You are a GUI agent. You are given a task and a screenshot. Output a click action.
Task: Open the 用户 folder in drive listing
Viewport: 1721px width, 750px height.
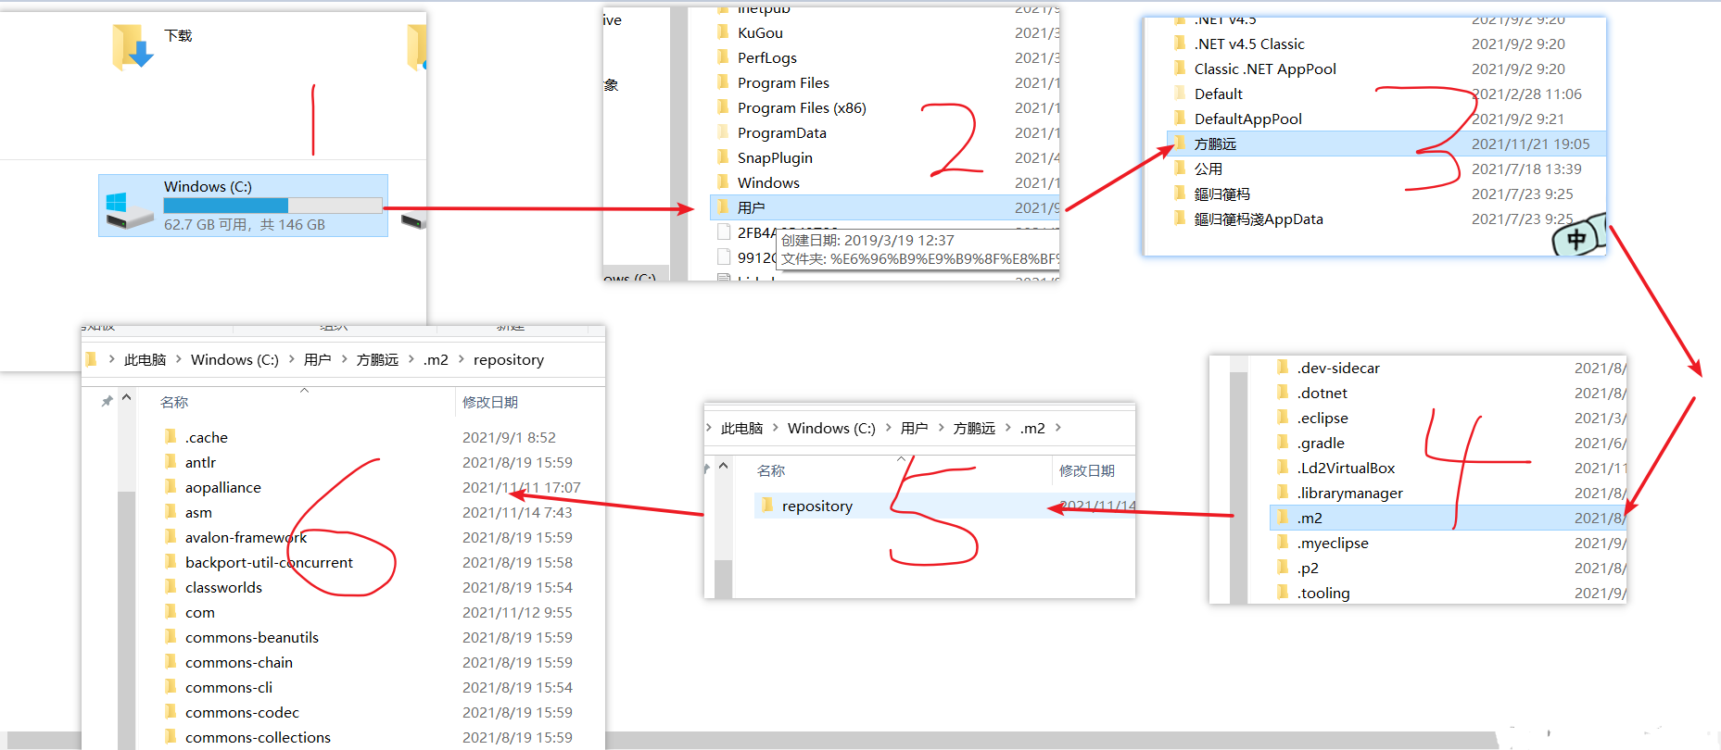click(751, 208)
